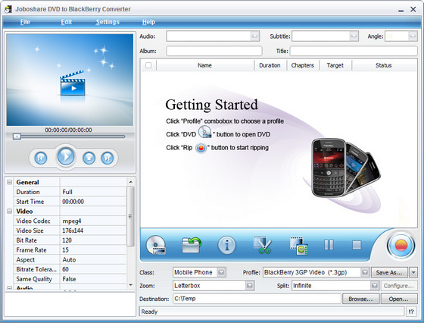Click the pause ripping icon
Viewport: 424px width, 323px height.
[x=329, y=245]
